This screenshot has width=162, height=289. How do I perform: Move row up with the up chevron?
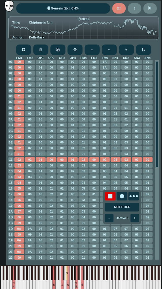click(92, 50)
